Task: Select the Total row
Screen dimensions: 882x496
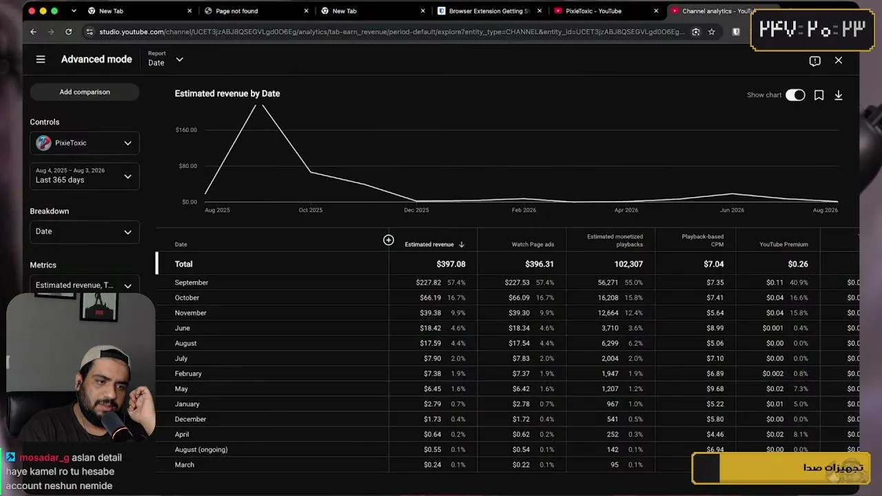Action: [507, 264]
